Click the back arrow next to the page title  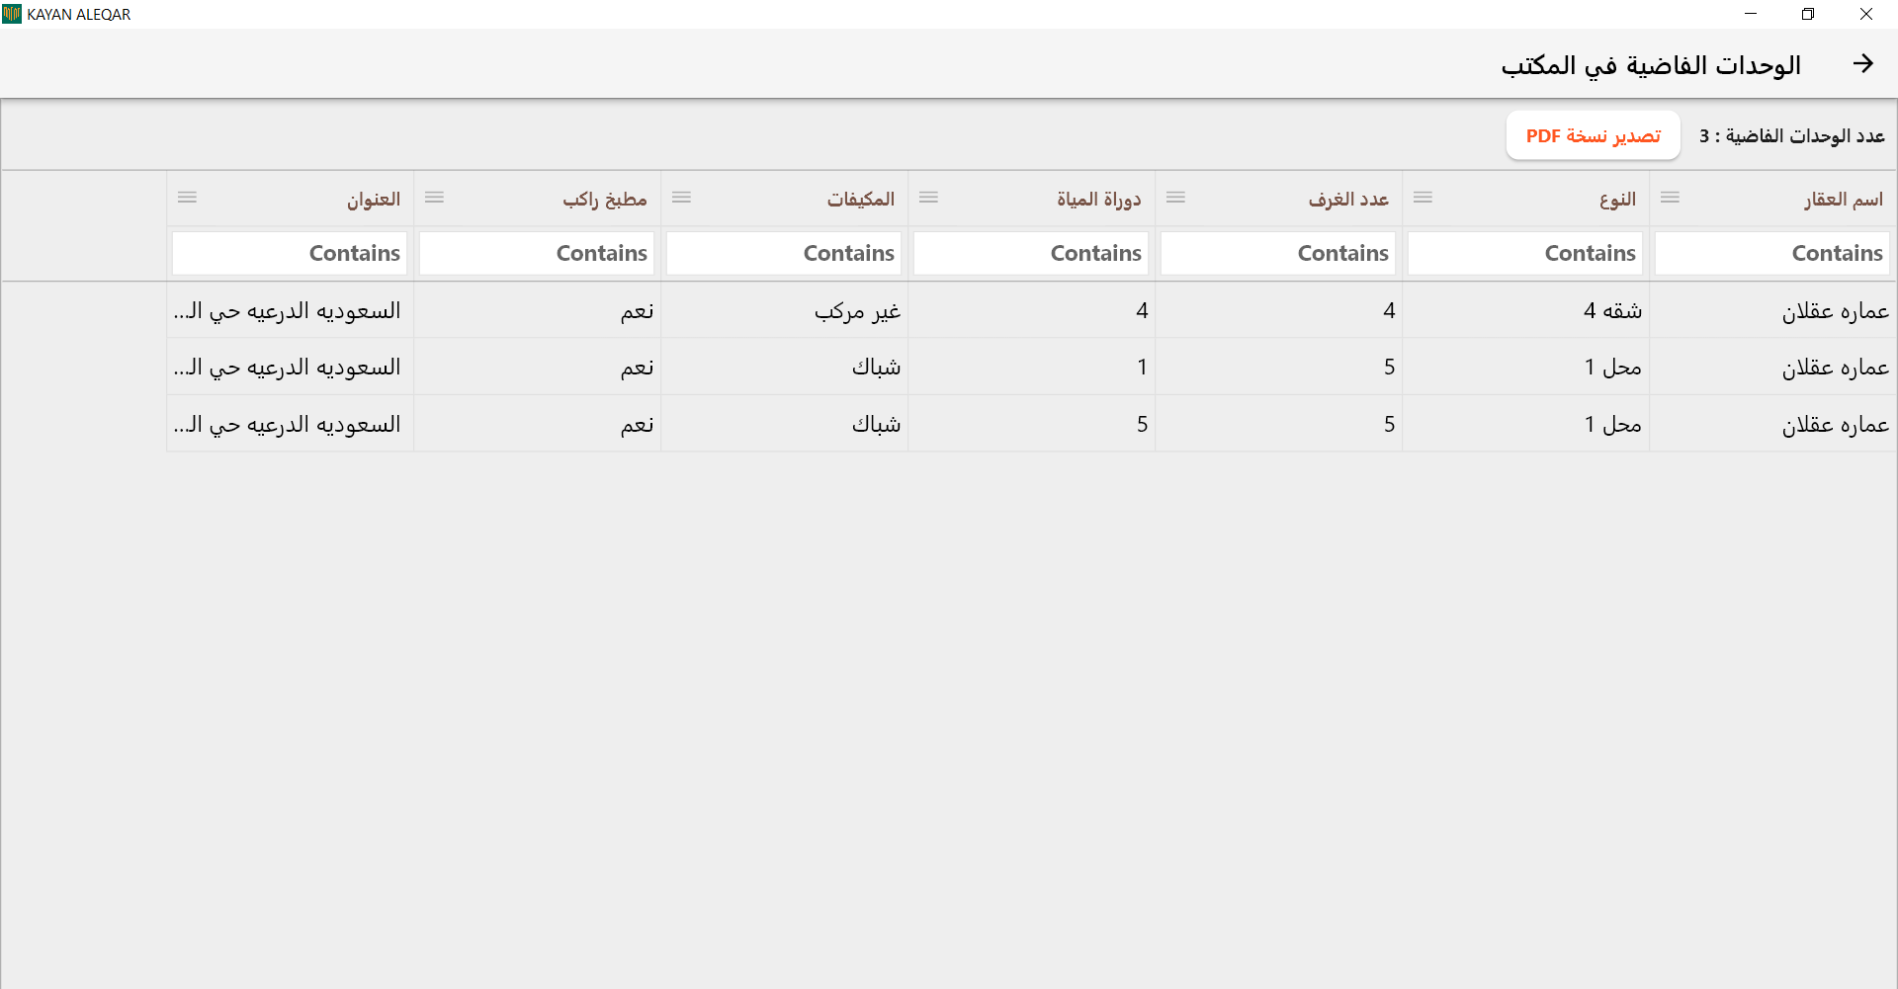[1862, 64]
